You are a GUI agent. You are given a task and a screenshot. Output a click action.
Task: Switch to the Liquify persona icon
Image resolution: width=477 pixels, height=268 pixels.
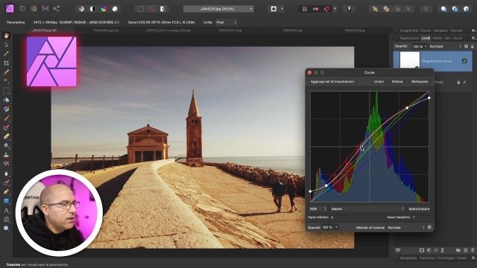pos(22,9)
